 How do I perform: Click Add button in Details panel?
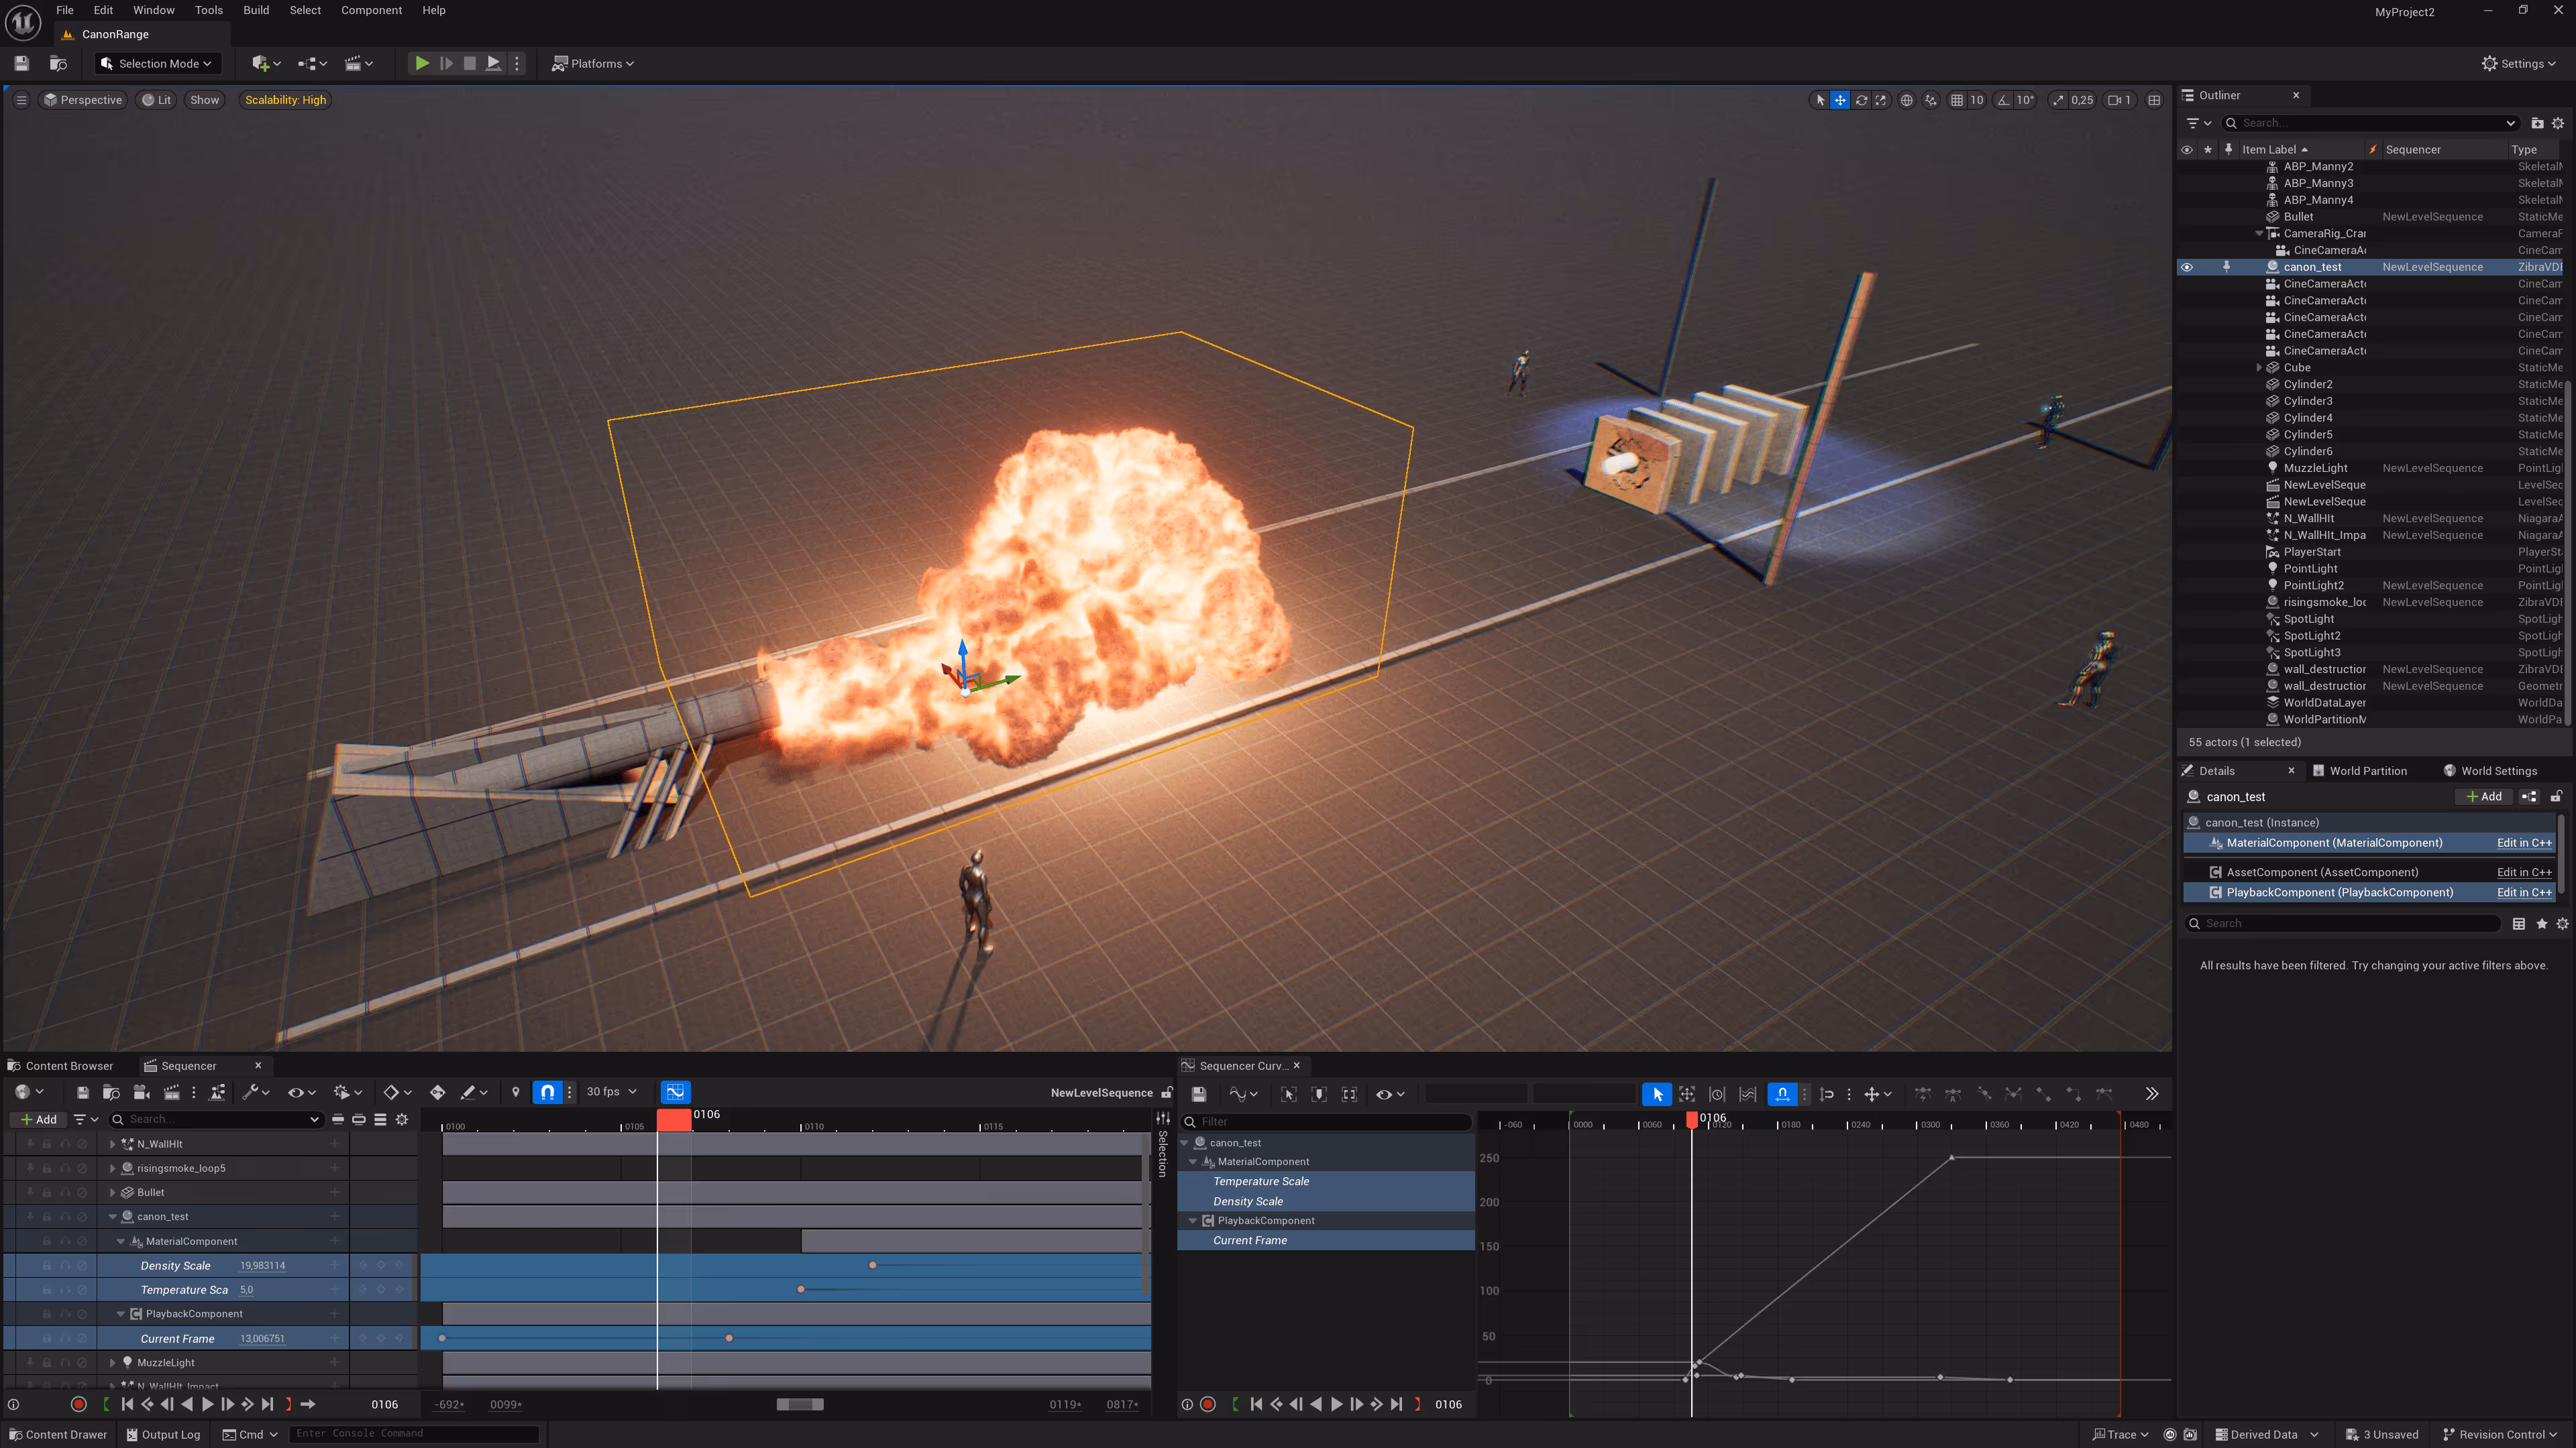point(2484,796)
